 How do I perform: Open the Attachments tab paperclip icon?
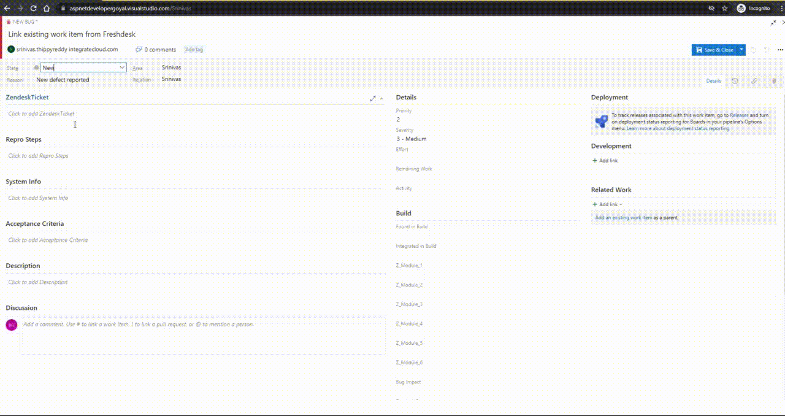[774, 81]
